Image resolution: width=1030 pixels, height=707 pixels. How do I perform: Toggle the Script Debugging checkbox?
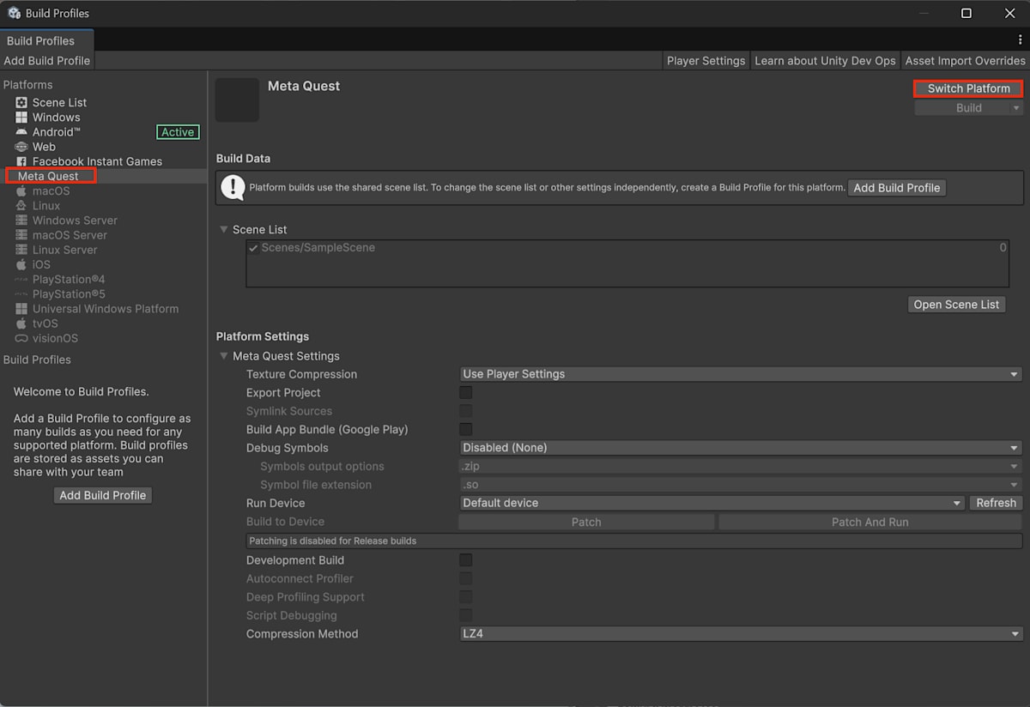pyautogui.click(x=466, y=616)
